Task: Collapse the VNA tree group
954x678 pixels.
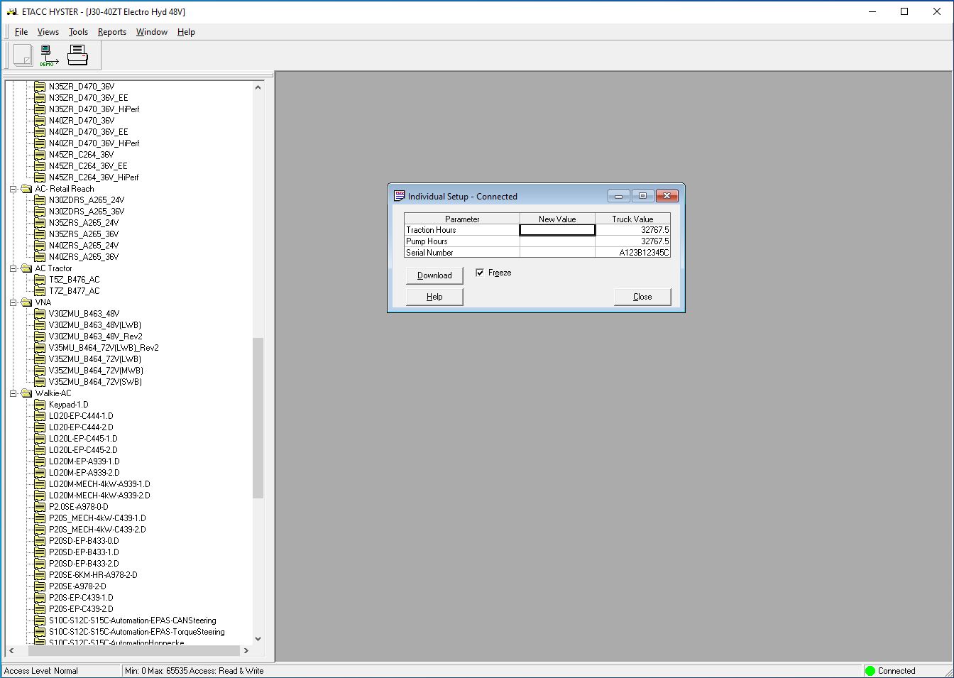Action: coord(13,302)
